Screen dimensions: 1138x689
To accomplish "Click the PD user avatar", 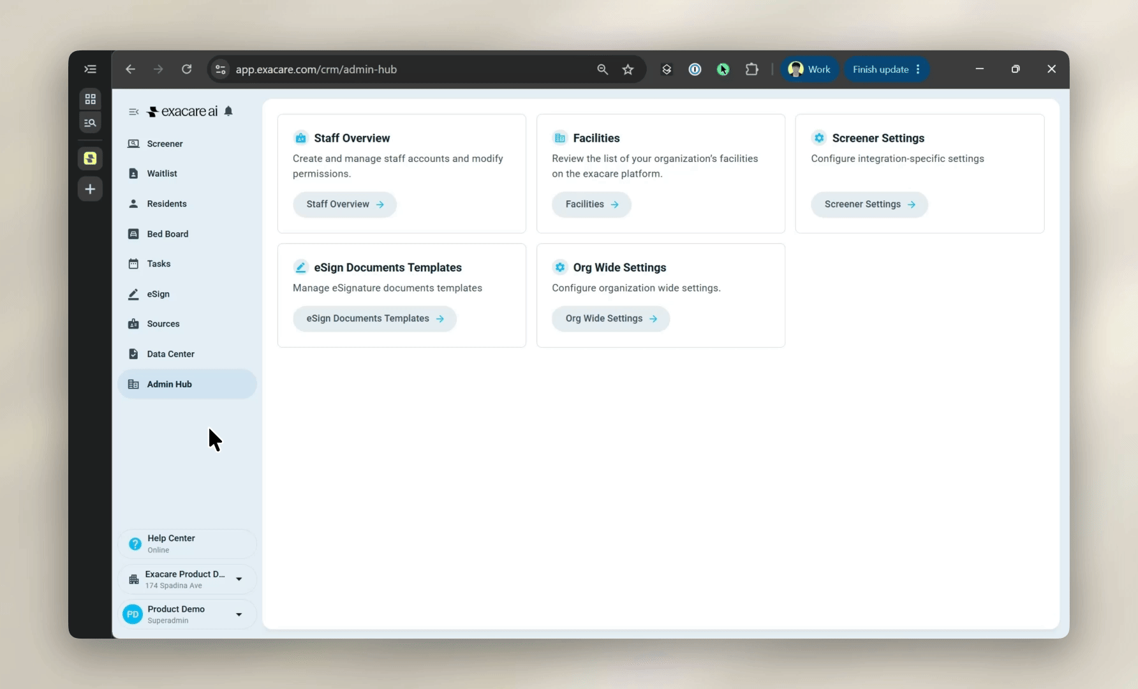I will [133, 614].
